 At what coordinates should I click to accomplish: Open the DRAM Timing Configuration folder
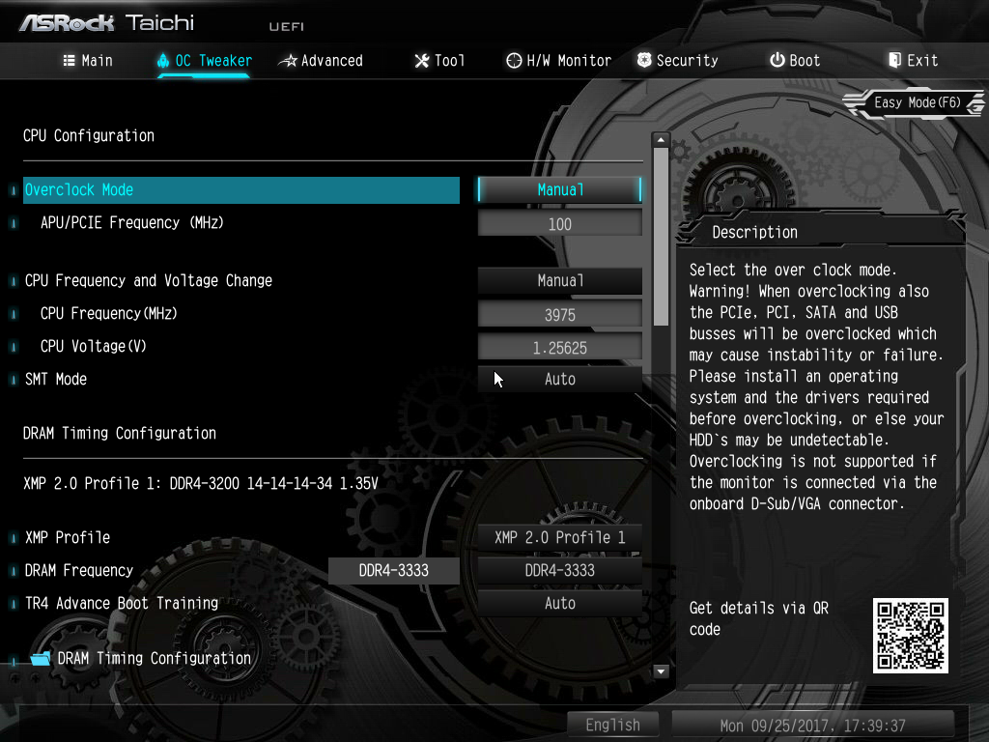click(x=41, y=659)
